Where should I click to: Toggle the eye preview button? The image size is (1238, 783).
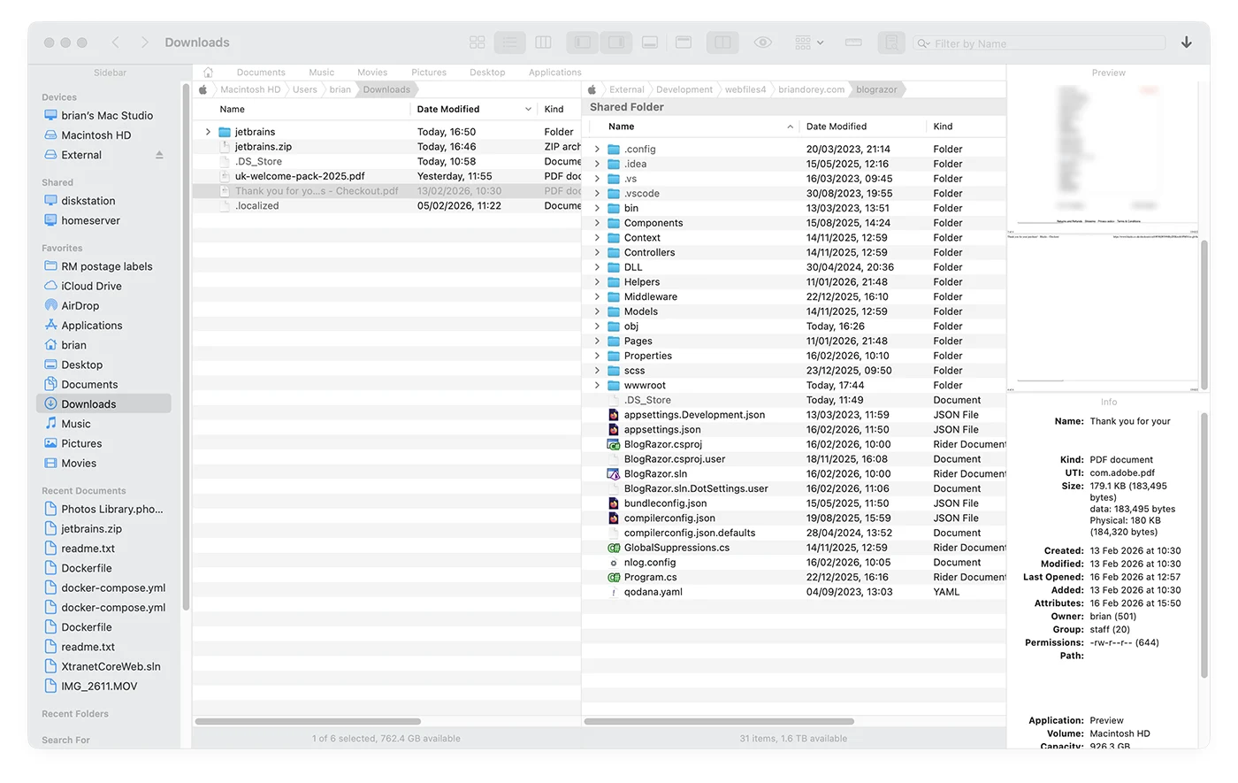click(x=762, y=42)
